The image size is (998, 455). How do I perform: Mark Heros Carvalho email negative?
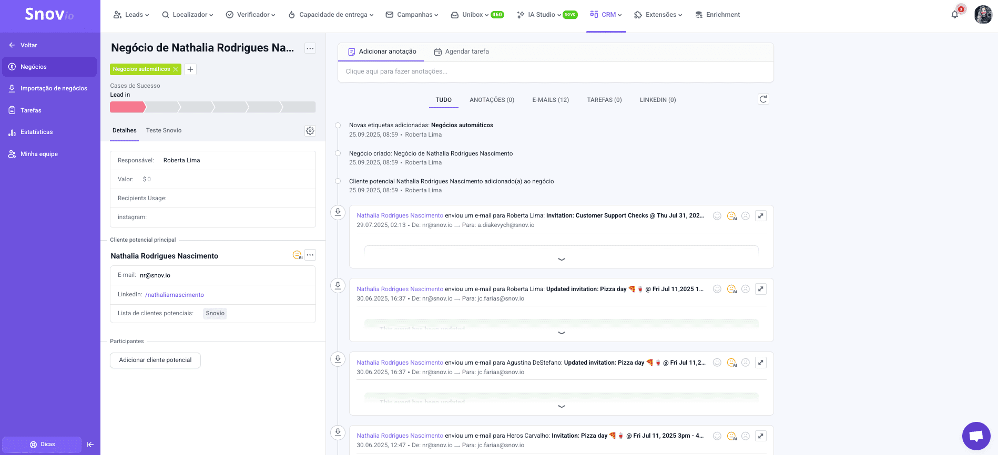(746, 436)
